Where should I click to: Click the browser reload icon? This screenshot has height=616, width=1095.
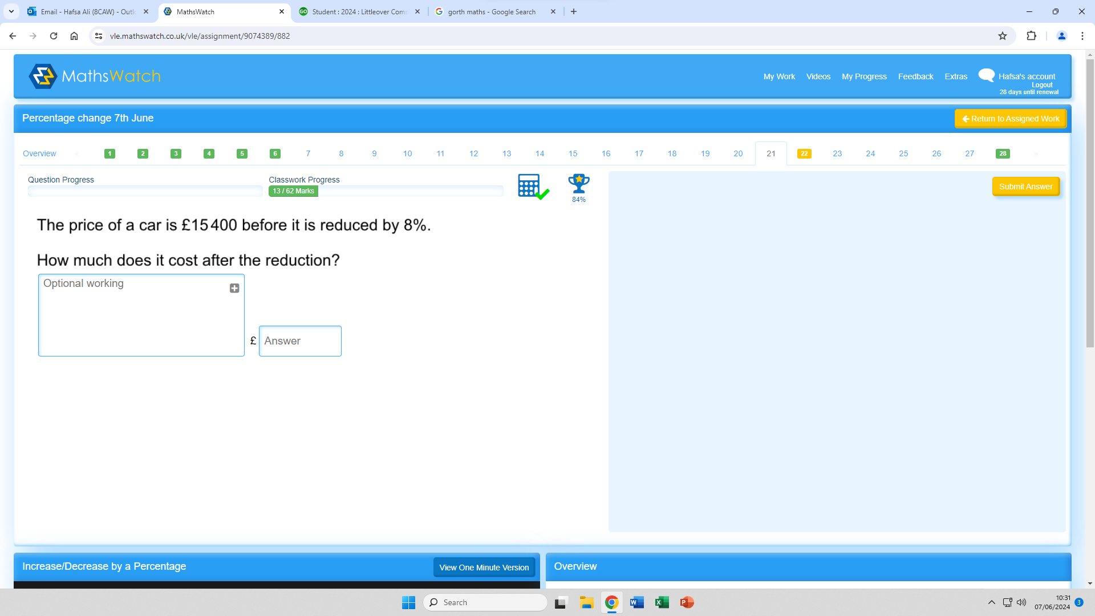[54, 36]
